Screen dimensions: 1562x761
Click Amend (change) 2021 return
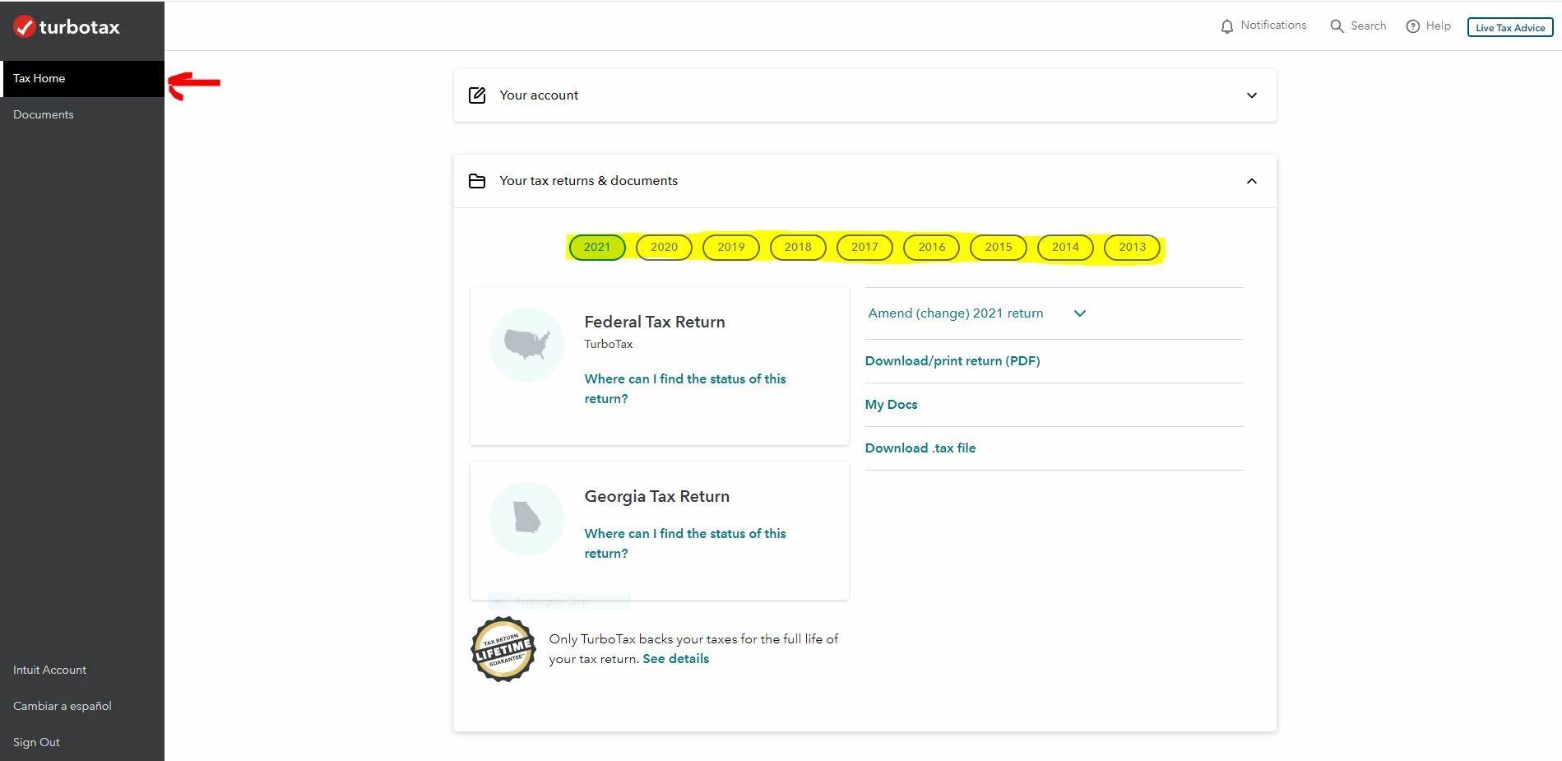956,313
